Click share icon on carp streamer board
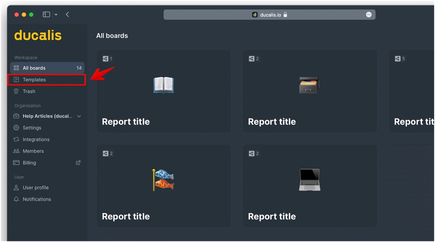 tap(105, 153)
